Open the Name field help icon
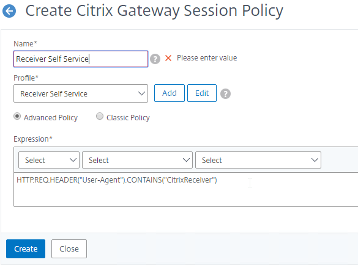 (155, 59)
